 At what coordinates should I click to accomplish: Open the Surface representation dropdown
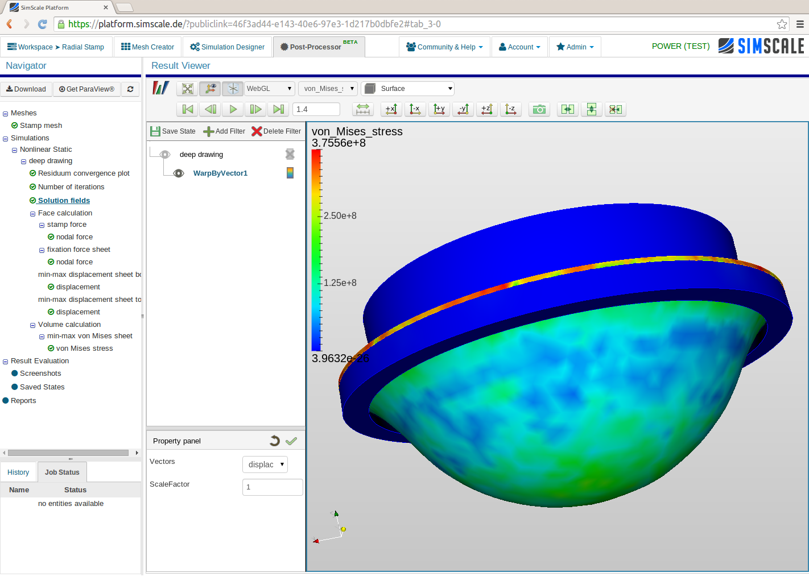(x=408, y=89)
